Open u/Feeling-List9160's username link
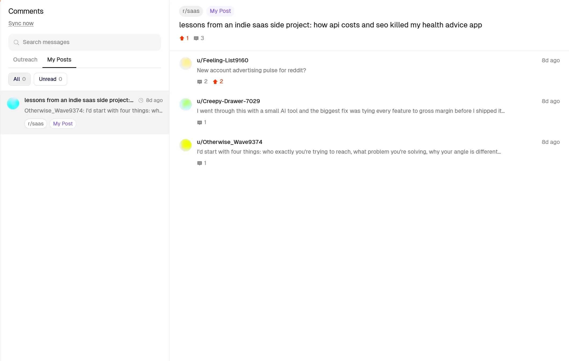The width and height of the screenshot is (569, 361). coord(222,60)
